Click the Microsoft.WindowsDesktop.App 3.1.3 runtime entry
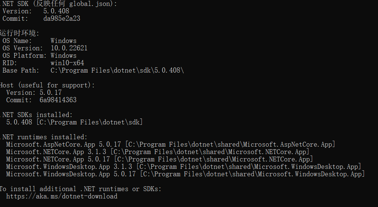 [x=69, y=167]
